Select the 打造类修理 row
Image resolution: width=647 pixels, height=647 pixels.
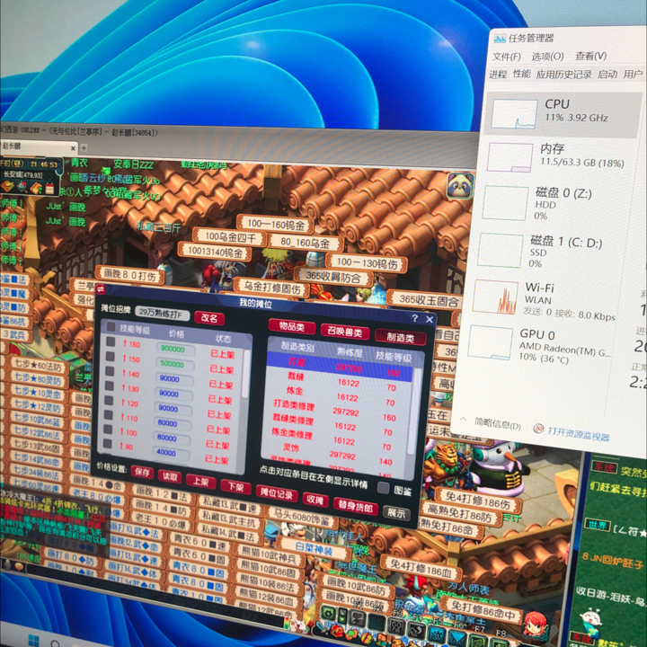coord(336,409)
